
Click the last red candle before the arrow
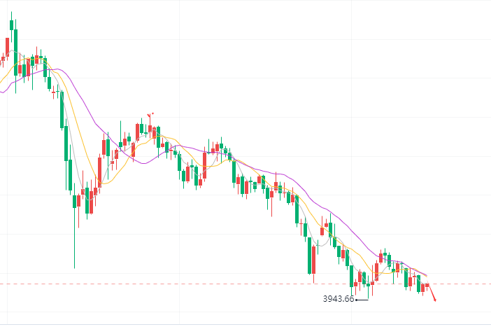pyautogui.click(x=427, y=285)
